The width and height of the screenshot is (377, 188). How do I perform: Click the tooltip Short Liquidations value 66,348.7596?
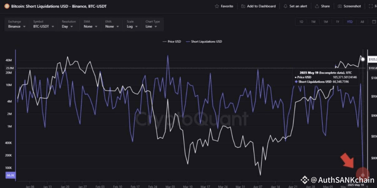(x=341, y=82)
